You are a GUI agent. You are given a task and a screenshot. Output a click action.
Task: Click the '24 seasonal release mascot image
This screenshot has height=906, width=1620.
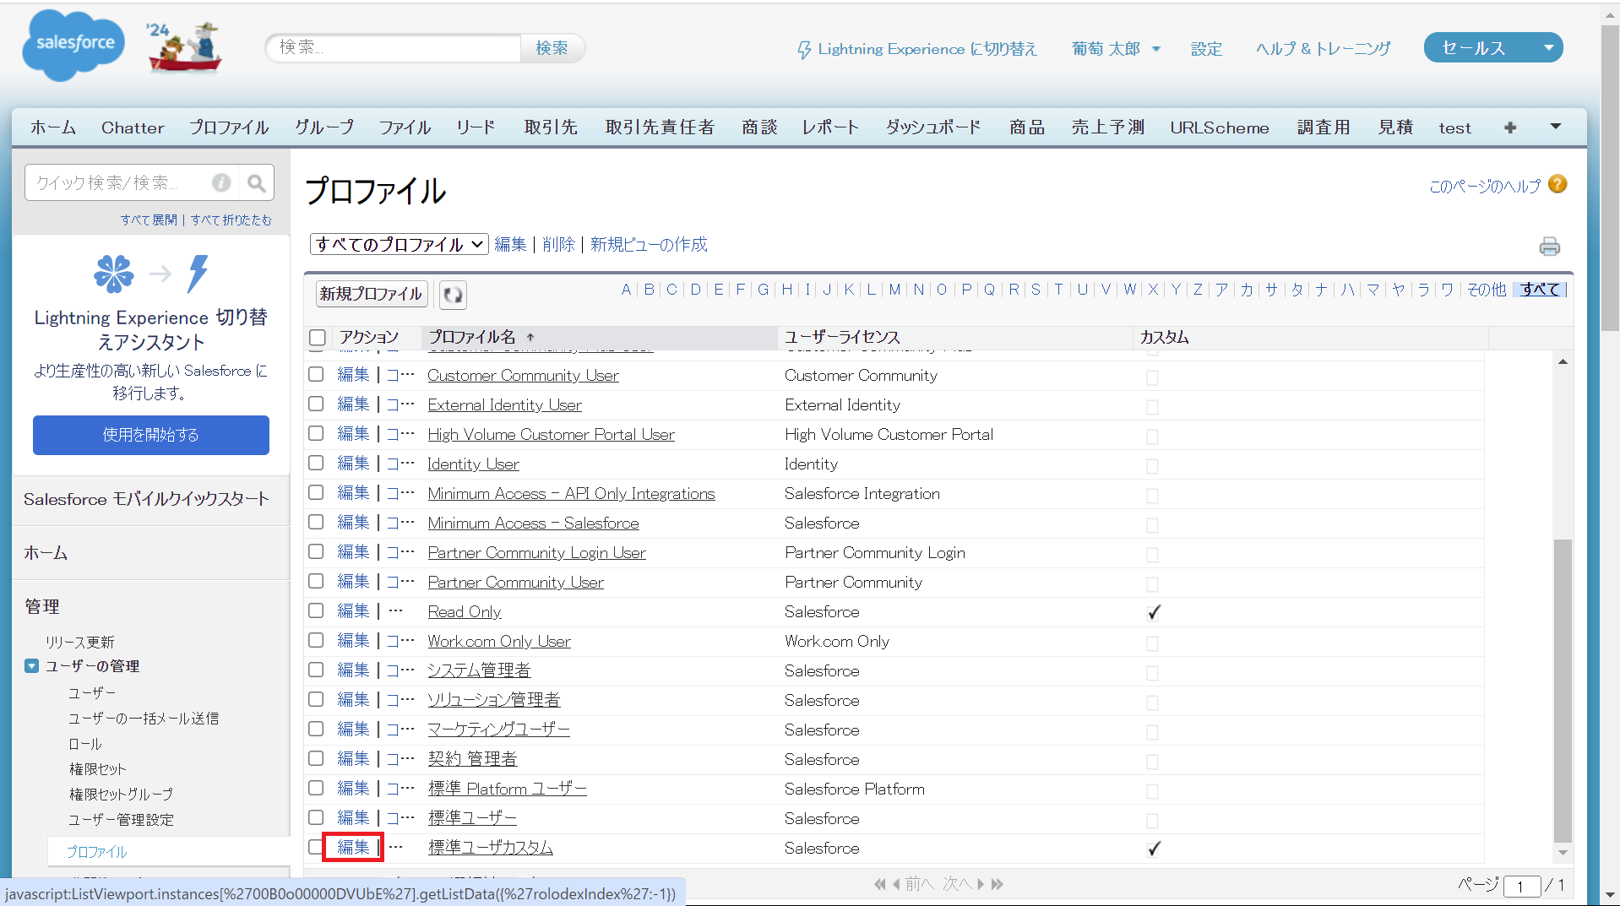click(x=185, y=46)
